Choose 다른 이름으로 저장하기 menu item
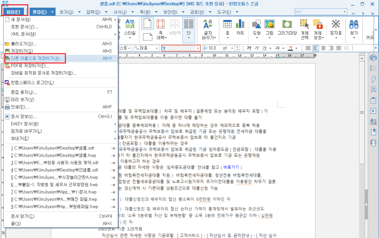The image size is (379, 238). coord(60,58)
